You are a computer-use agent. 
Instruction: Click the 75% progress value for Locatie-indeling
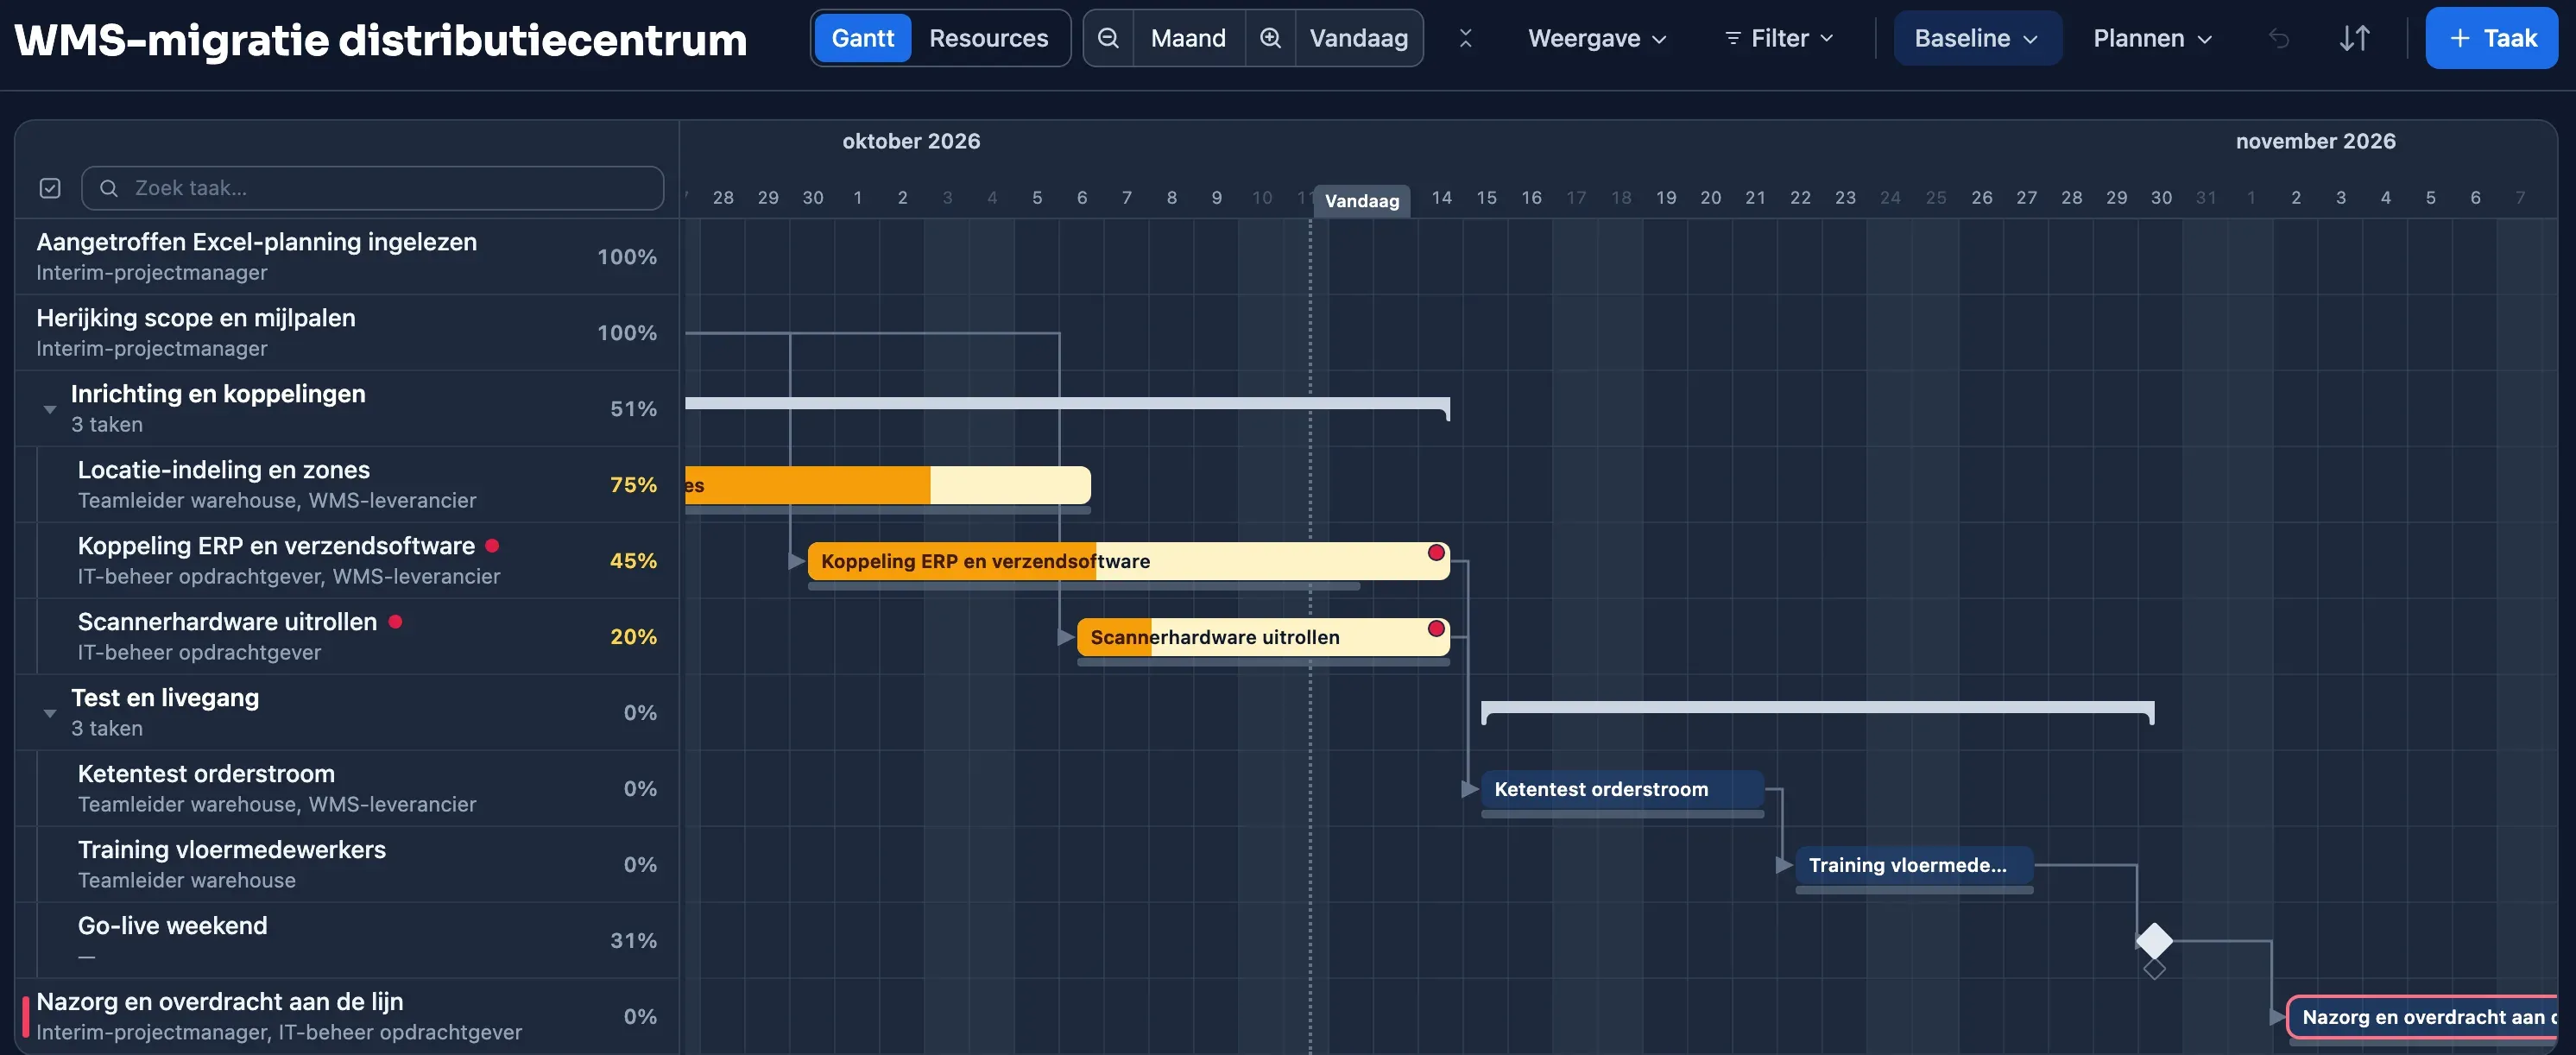(633, 485)
